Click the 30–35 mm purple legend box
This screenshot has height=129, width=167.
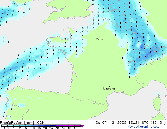59,126
